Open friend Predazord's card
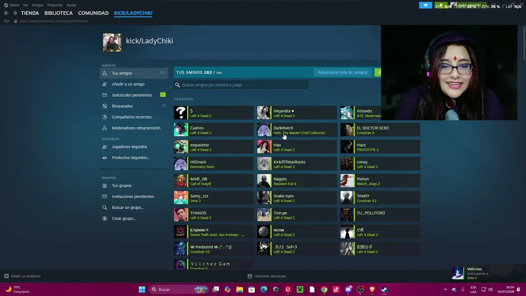This screenshot has height=296, width=526. 213,249
